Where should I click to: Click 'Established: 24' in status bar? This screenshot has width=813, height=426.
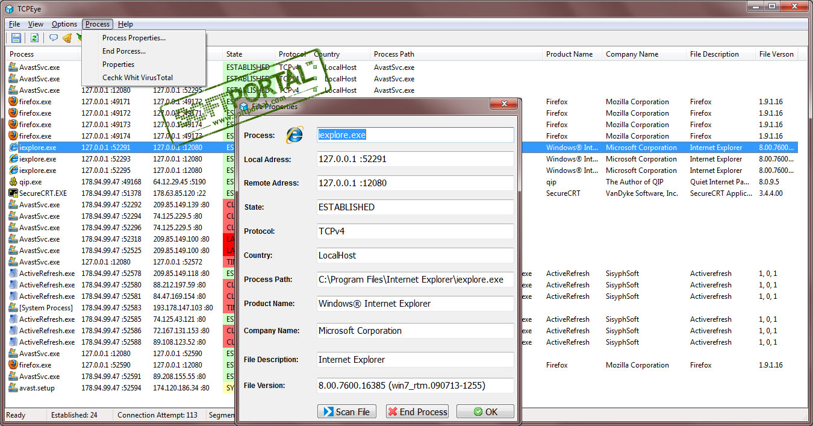(x=74, y=415)
